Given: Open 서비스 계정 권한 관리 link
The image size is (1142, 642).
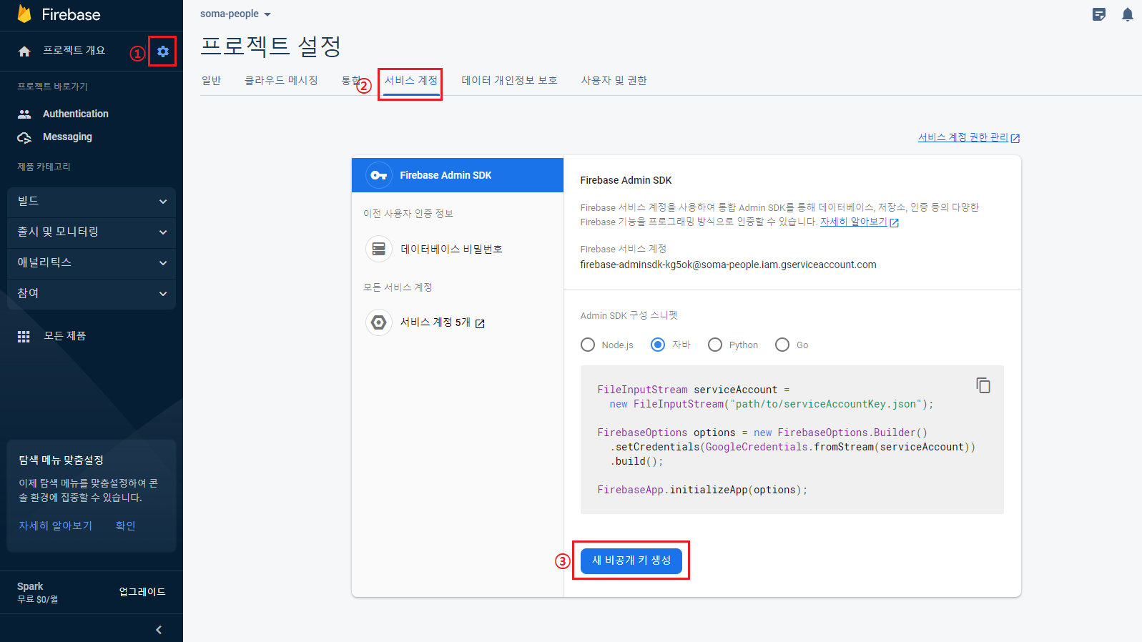Looking at the screenshot, I should point(968,137).
